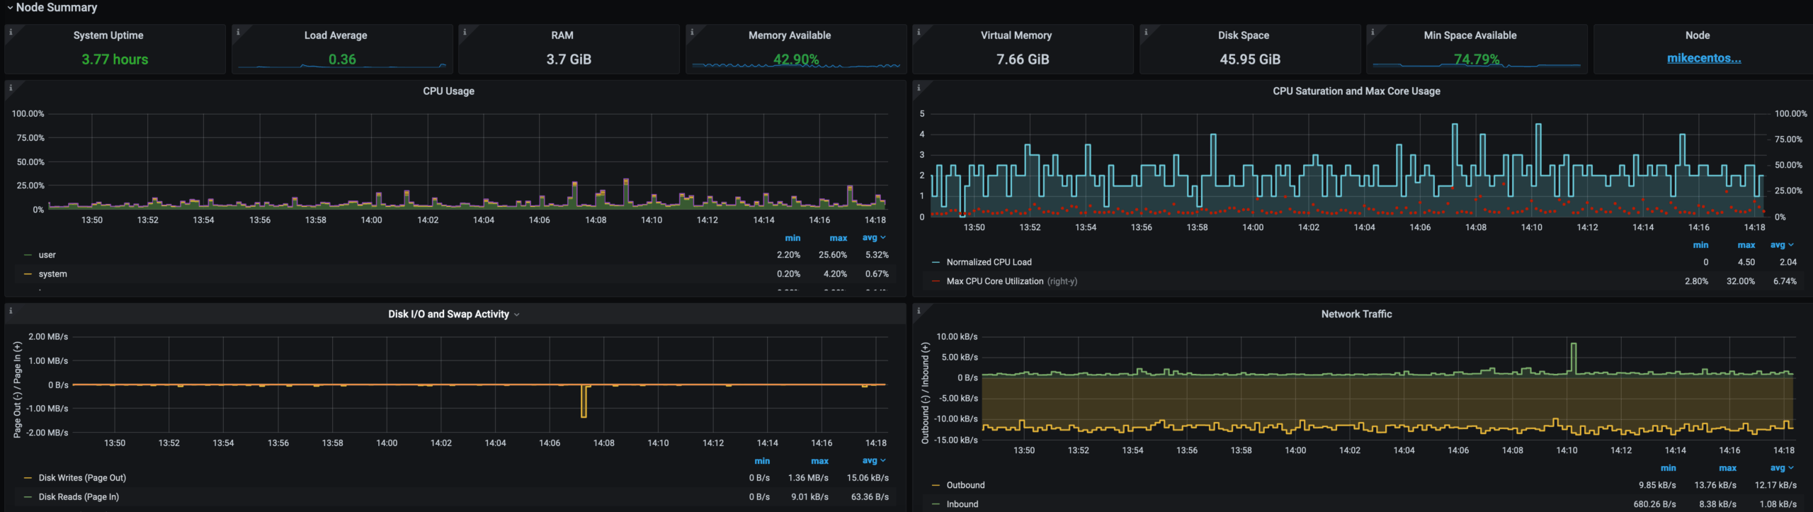Viewport: 1813px width, 512px height.
Task: Click the 42.90% memory available value
Action: 796,59
